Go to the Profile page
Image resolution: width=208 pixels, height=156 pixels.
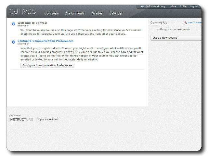pos(183,6)
